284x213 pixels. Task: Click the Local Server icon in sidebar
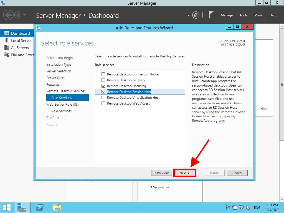tap(7, 40)
